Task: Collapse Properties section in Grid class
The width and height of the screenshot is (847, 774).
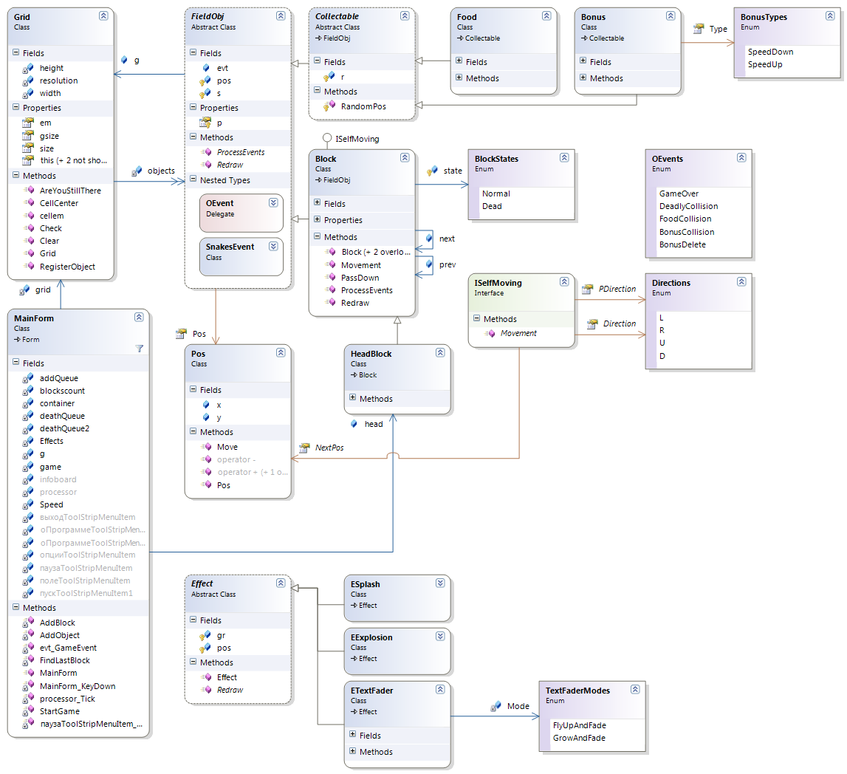Action: click(16, 107)
